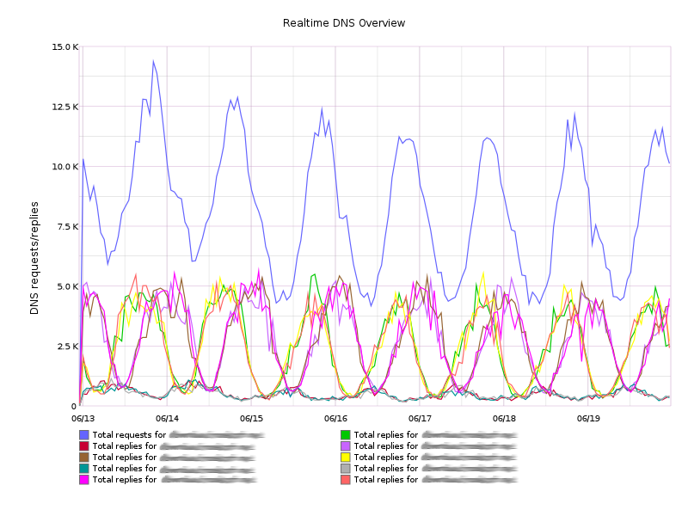Click the yellow legend color swatch

(x=346, y=458)
